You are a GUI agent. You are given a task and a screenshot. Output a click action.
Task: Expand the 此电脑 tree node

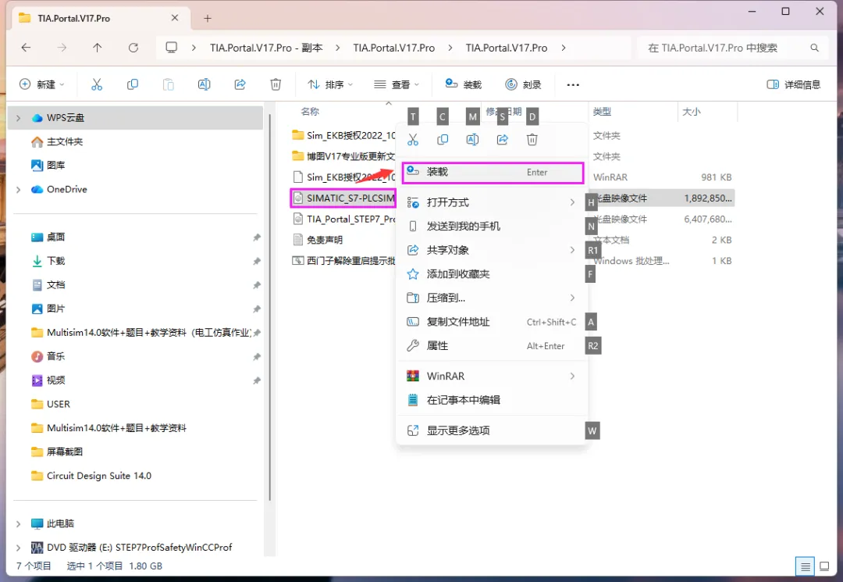pos(18,524)
